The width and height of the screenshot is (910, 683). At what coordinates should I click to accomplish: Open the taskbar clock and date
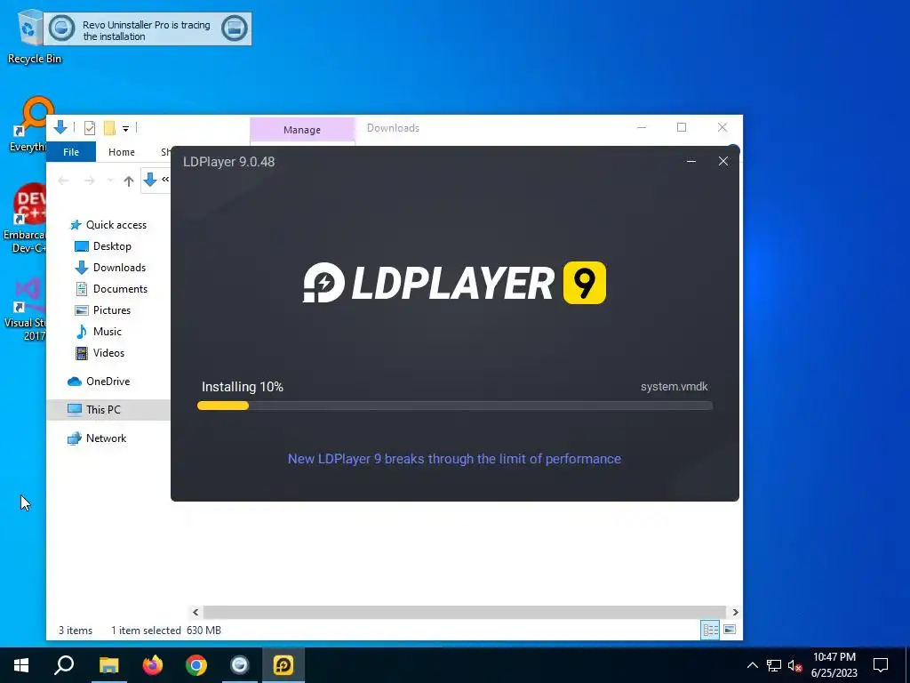pos(834,665)
